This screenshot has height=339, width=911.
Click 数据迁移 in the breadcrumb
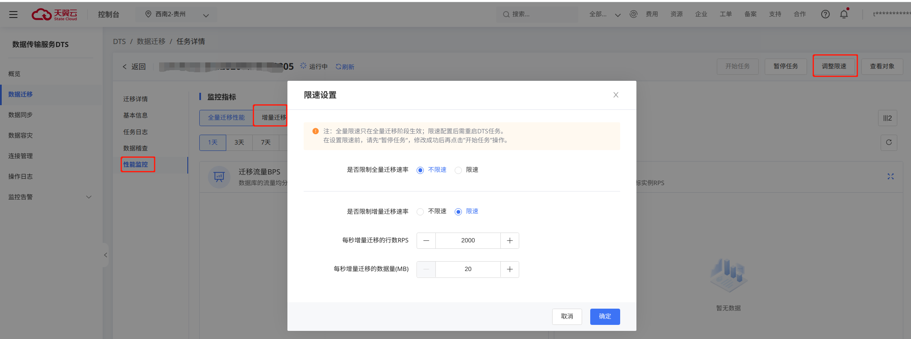tap(151, 41)
